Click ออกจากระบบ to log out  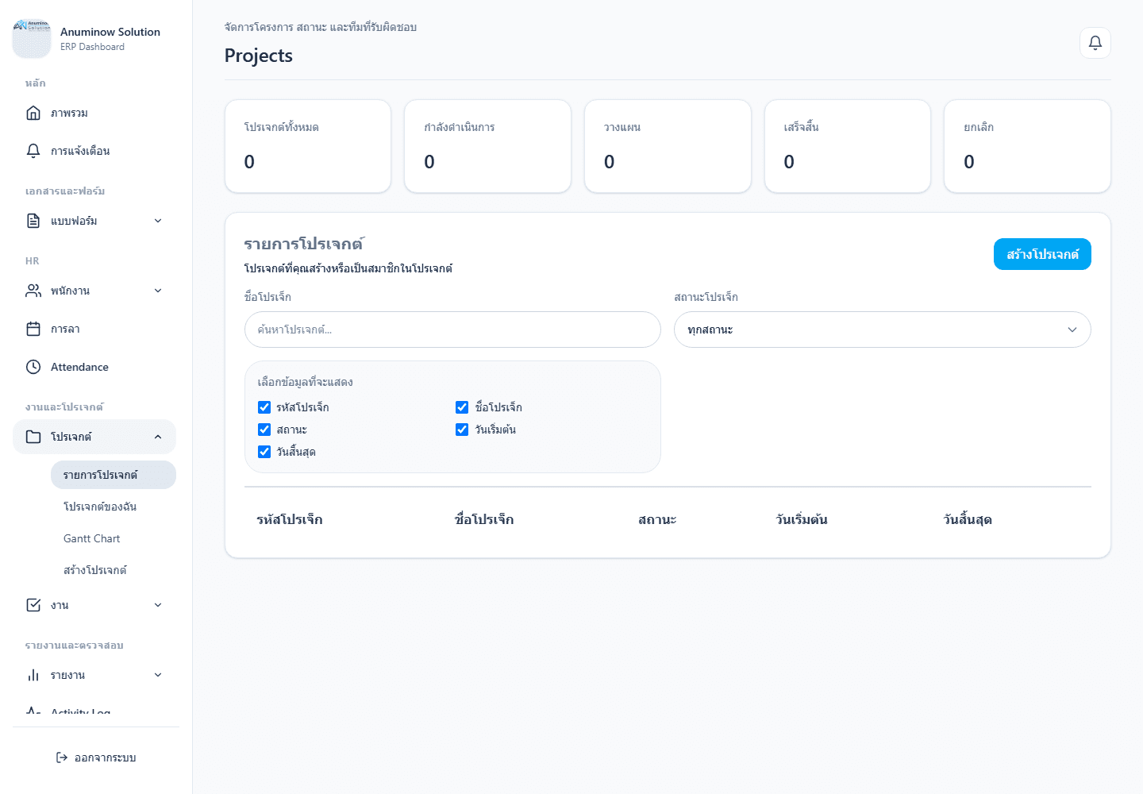tap(96, 757)
